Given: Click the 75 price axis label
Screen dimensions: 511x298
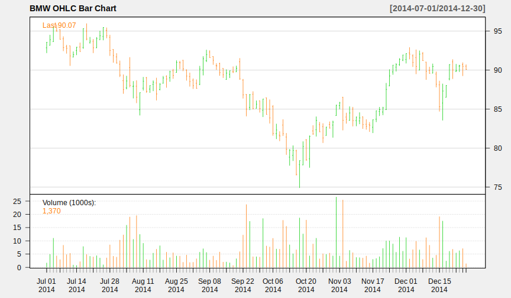Looking at the screenshot, I should [x=498, y=187].
